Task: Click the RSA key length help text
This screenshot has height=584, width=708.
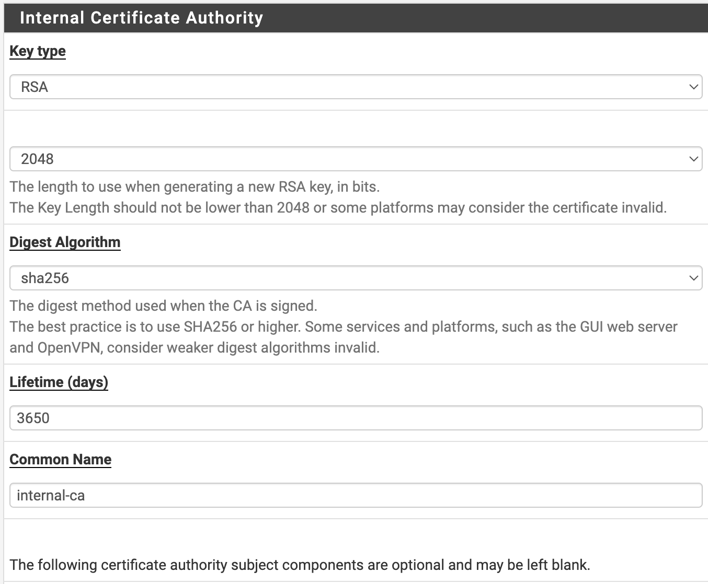Action: tap(338, 208)
